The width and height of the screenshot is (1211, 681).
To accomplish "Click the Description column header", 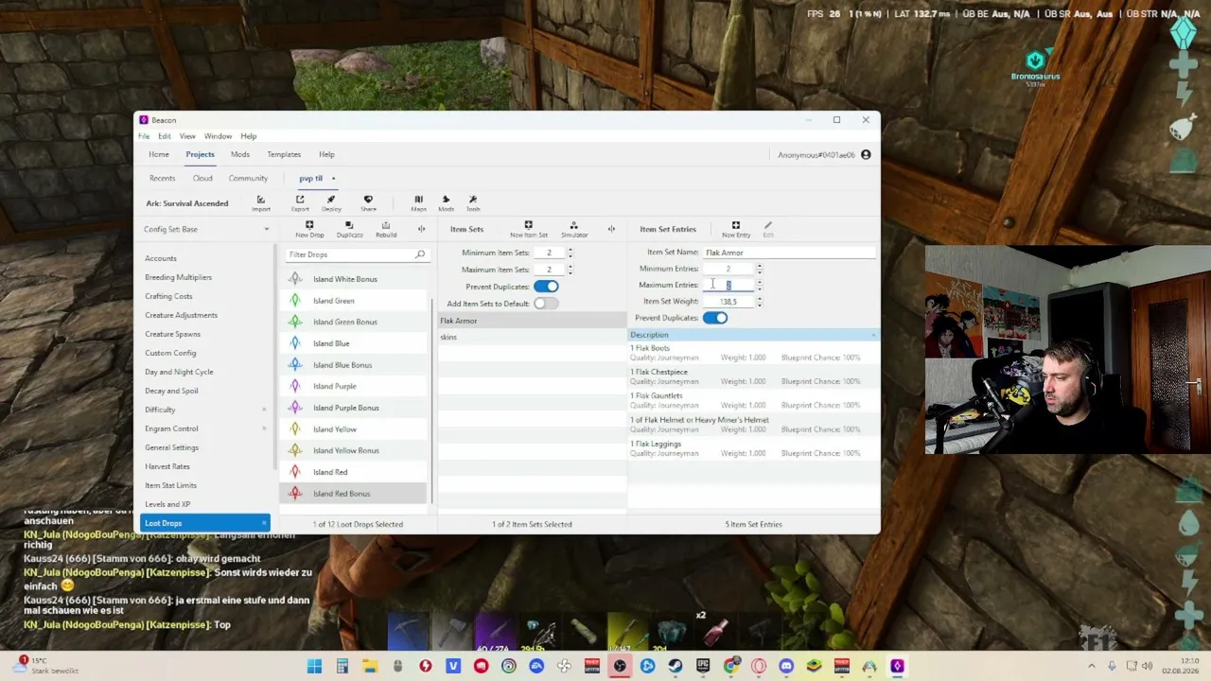I will pyautogui.click(x=753, y=335).
